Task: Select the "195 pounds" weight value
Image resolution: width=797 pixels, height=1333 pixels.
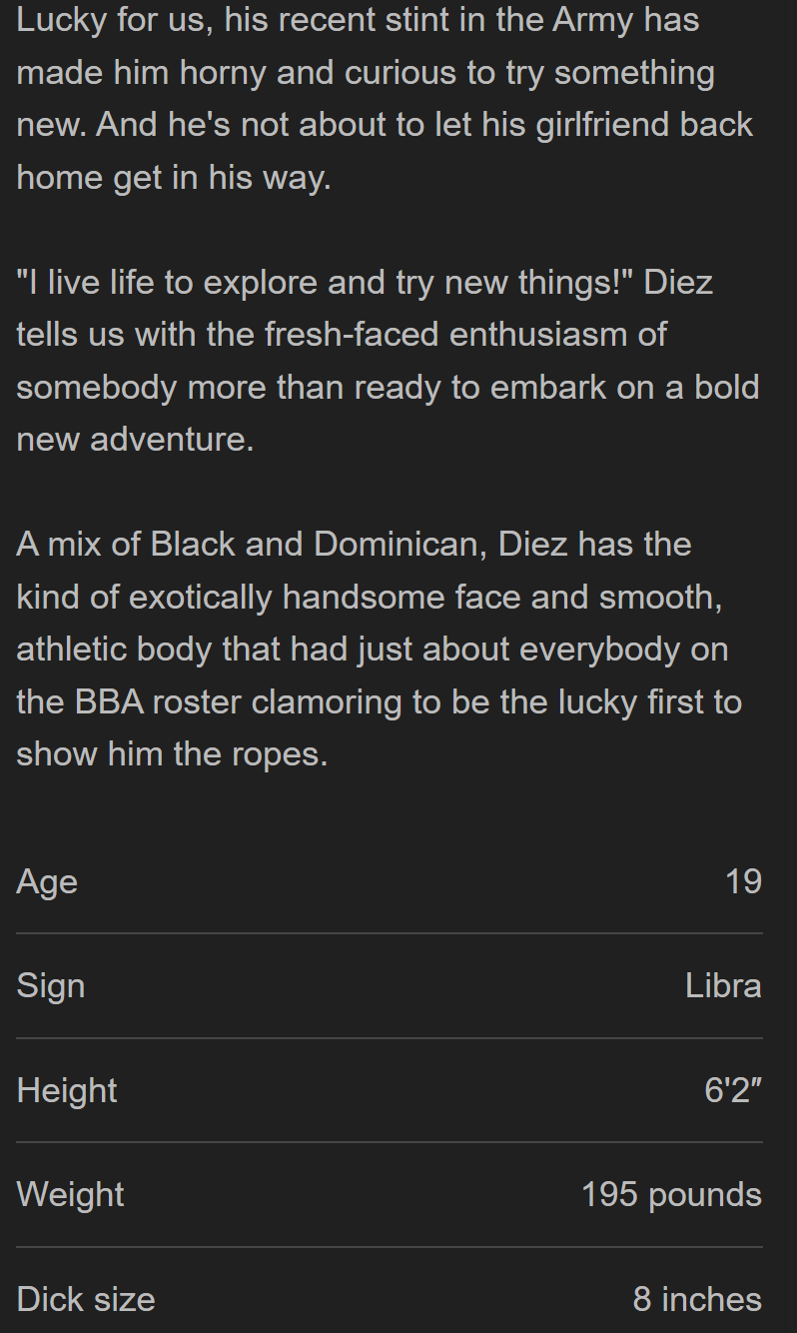Action: click(x=671, y=1195)
